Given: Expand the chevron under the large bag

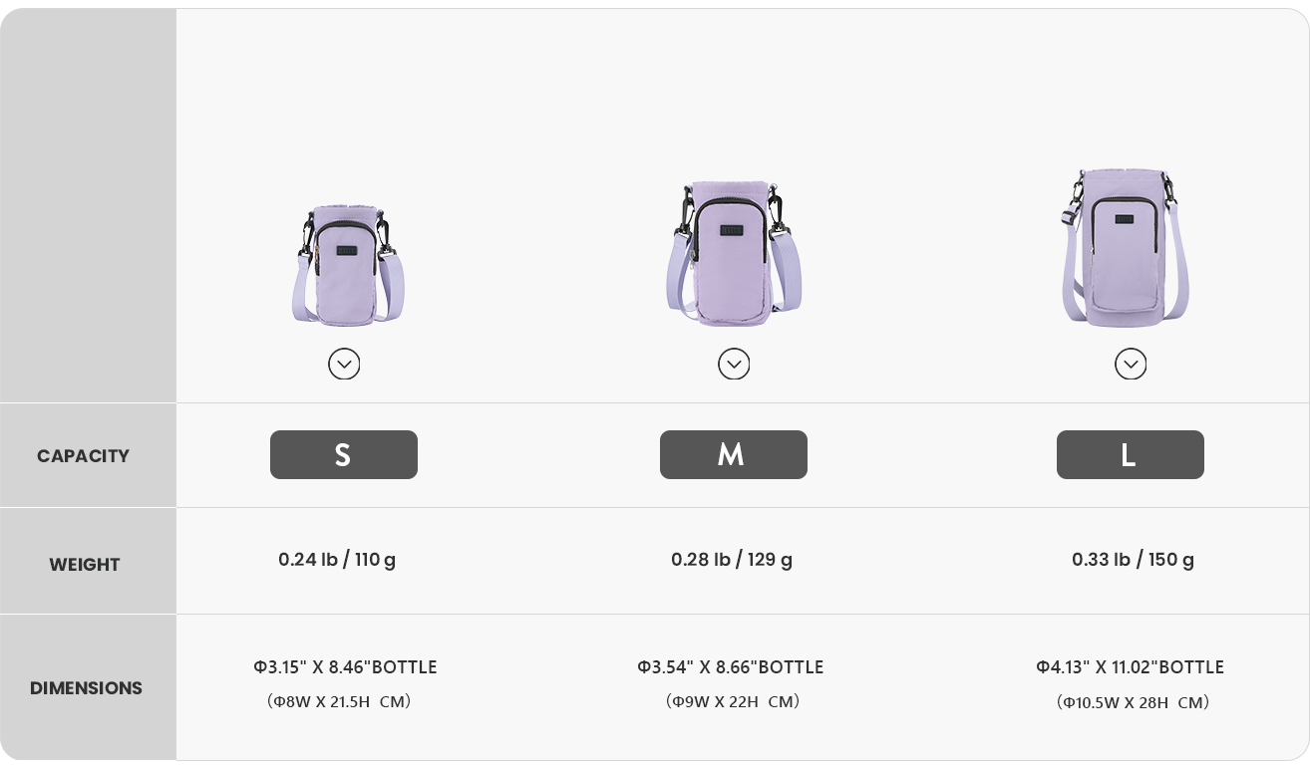Looking at the screenshot, I should coord(1131,364).
